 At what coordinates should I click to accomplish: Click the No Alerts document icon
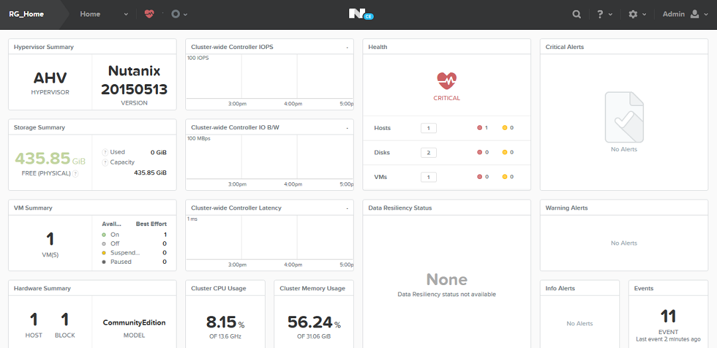click(x=624, y=117)
